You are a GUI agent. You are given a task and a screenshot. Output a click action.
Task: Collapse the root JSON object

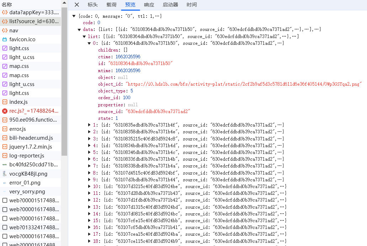(x=74, y=16)
